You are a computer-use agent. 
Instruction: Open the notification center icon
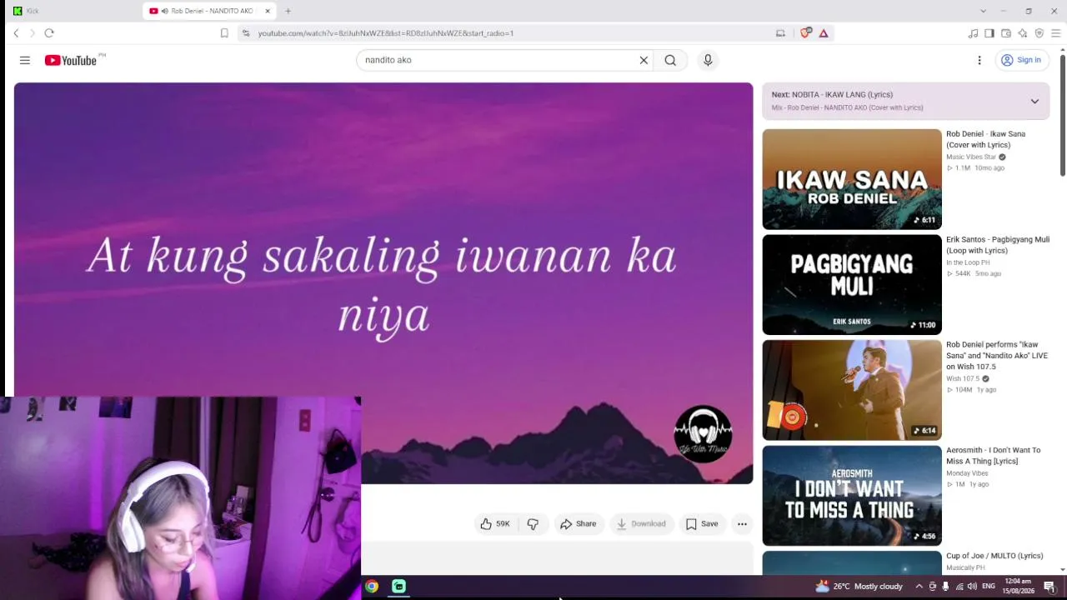[1049, 587]
